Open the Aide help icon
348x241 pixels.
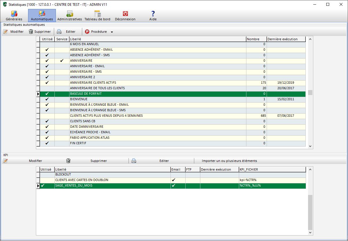pos(153,14)
